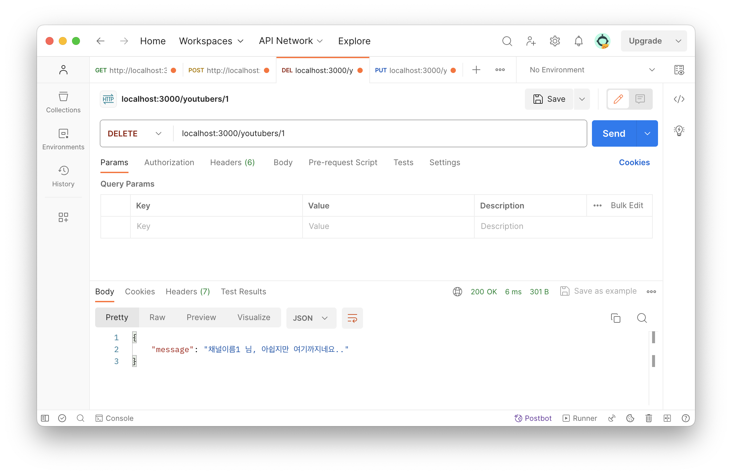732x475 pixels.
Task: Open the notifications bell
Action: tap(578, 41)
